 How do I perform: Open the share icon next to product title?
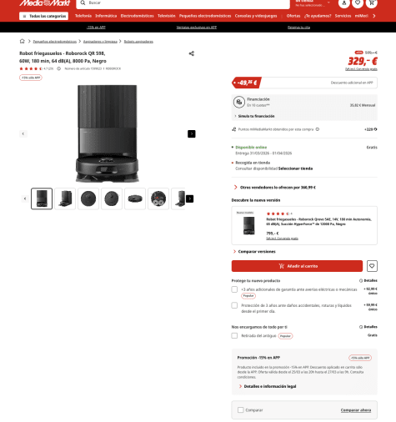point(192,53)
